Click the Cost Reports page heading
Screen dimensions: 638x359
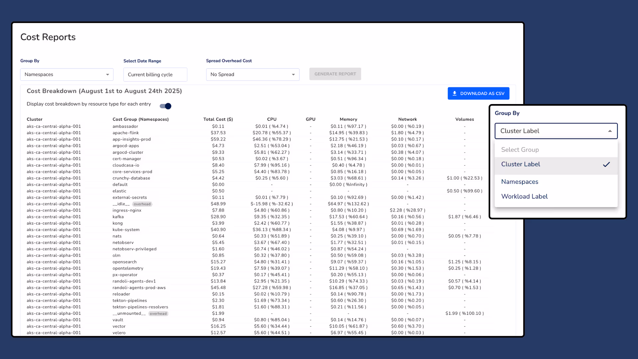coord(48,37)
